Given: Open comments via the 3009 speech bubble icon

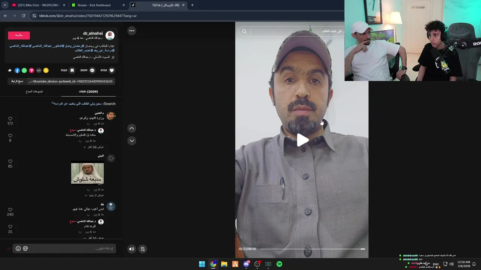Looking at the screenshot, I should 92,70.
